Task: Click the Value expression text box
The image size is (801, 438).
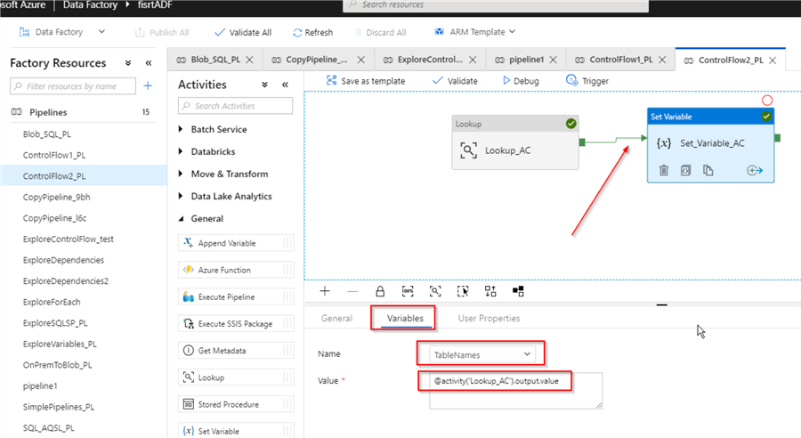Action: click(515, 391)
